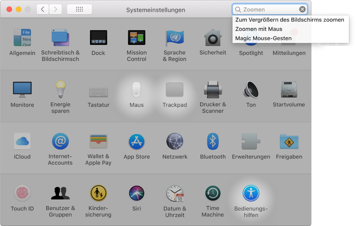Select 'Magic Mouse-Gesten' search suggestion

[290, 38]
